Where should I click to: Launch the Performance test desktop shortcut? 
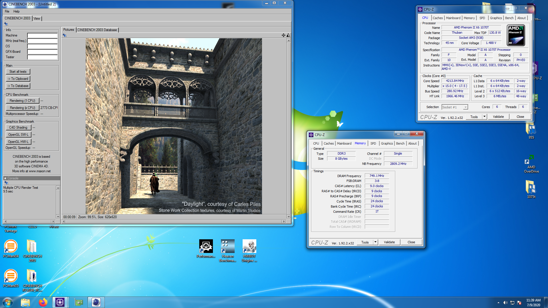206,248
